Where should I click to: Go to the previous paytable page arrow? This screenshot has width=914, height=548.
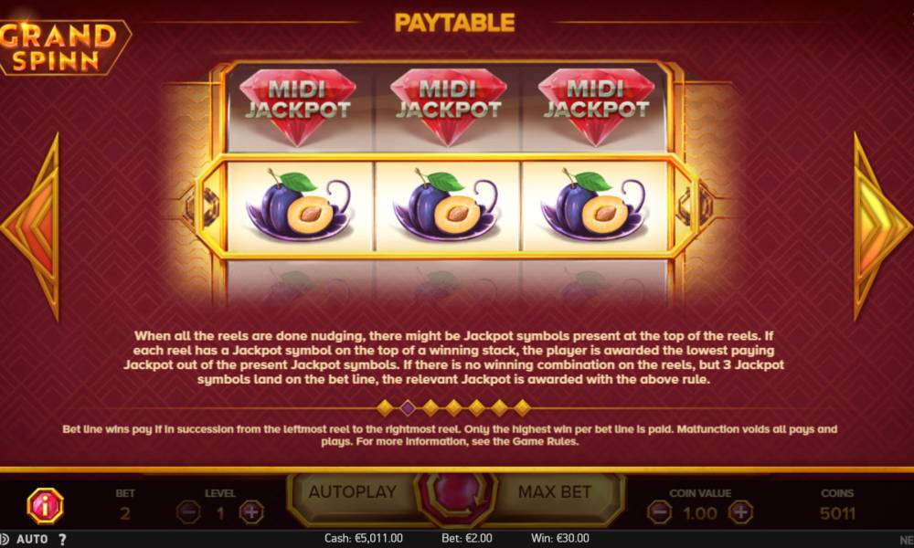pos(30,226)
